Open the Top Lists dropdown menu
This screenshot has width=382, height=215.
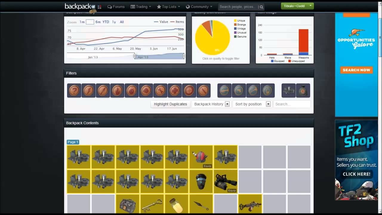pyautogui.click(x=169, y=7)
